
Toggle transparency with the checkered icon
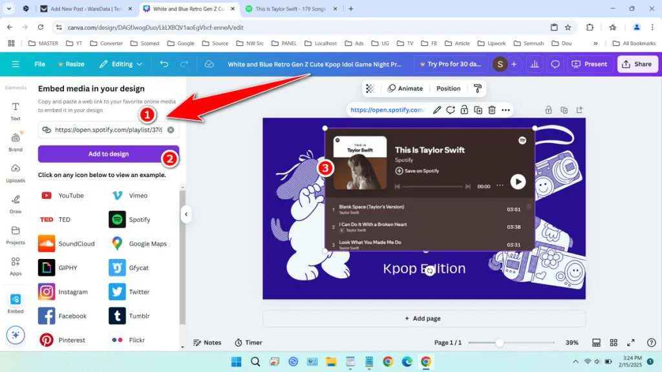[x=369, y=87]
